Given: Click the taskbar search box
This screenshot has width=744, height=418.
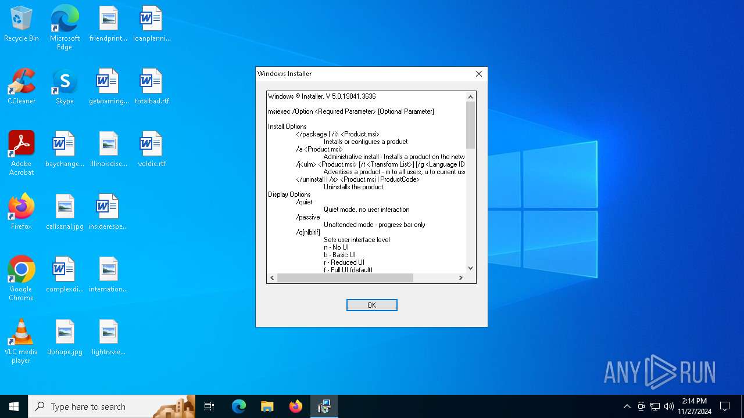Looking at the screenshot, I should pyautogui.click(x=112, y=406).
